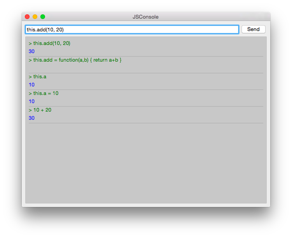This screenshot has width=292, height=238.
Task: Select the '> this.a = 10' log entry
Action: [x=43, y=93]
